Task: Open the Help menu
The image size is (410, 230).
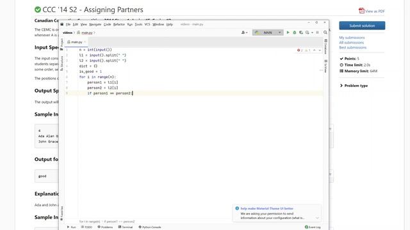Action: (x=169, y=24)
